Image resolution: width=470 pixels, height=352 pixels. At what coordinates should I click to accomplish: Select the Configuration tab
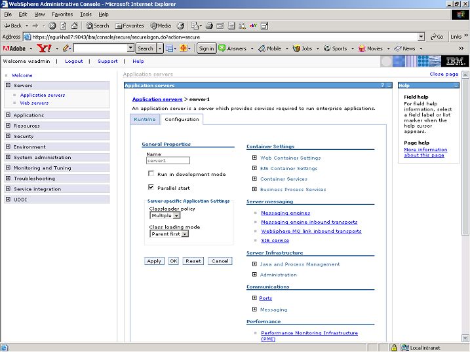pyautogui.click(x=182, y=119)
